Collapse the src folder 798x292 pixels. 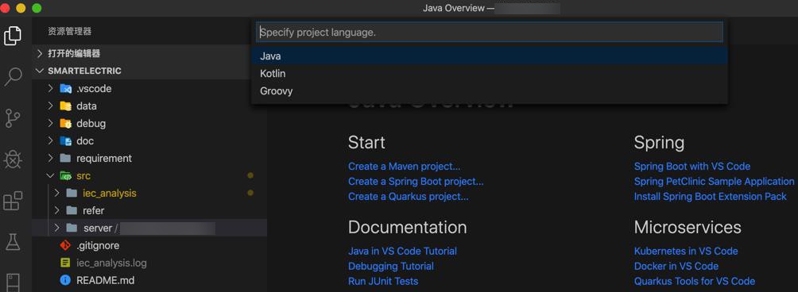(50, 175)
